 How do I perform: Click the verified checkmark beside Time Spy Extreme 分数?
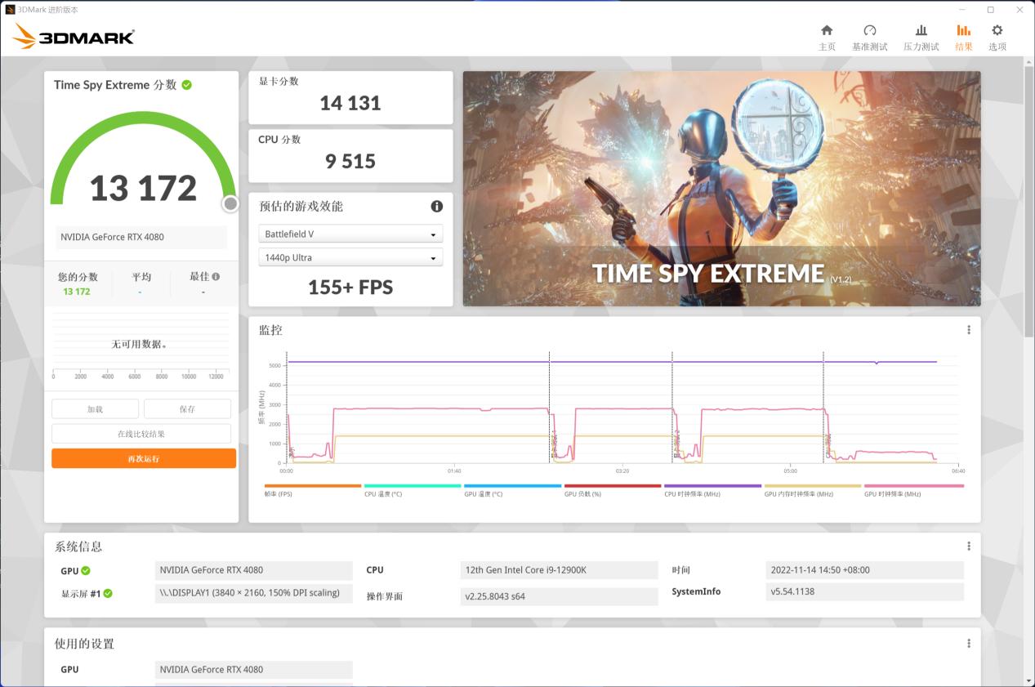tap(186, 84)
